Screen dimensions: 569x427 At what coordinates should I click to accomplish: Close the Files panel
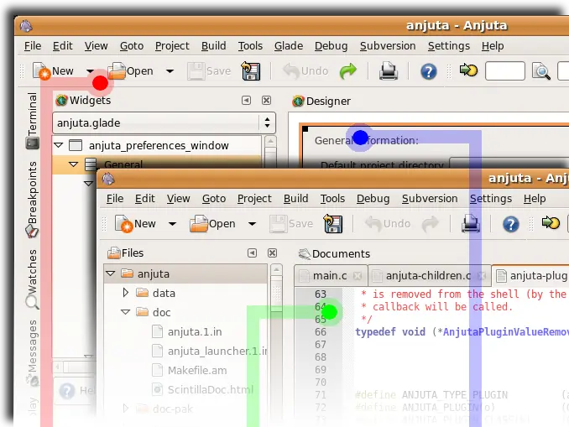(272, 253)
